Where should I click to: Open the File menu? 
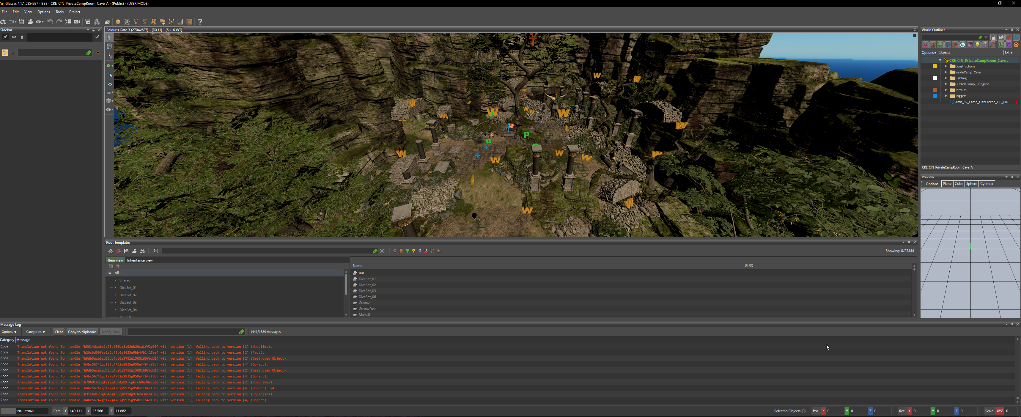pyautogui.click(x=5, y=12)
